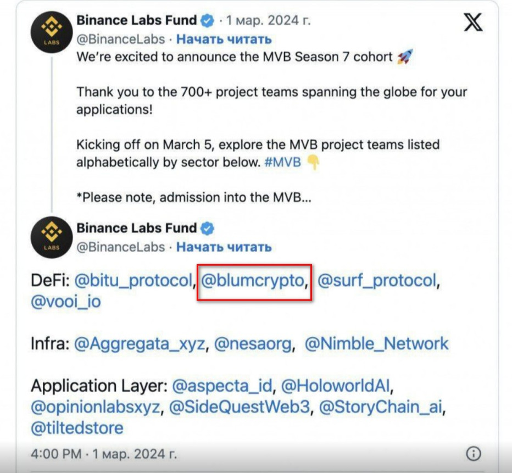Open @surf_protocol mention
Viewport: 512px width, 473px height.
[377, 281]
